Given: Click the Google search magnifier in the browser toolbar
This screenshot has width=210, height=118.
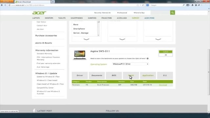Looking at the screenshot, I should (184, 5).
